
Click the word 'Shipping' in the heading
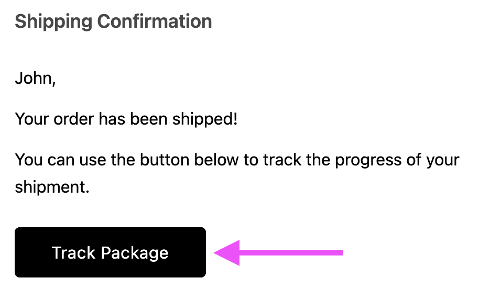[x=53, y=21]
